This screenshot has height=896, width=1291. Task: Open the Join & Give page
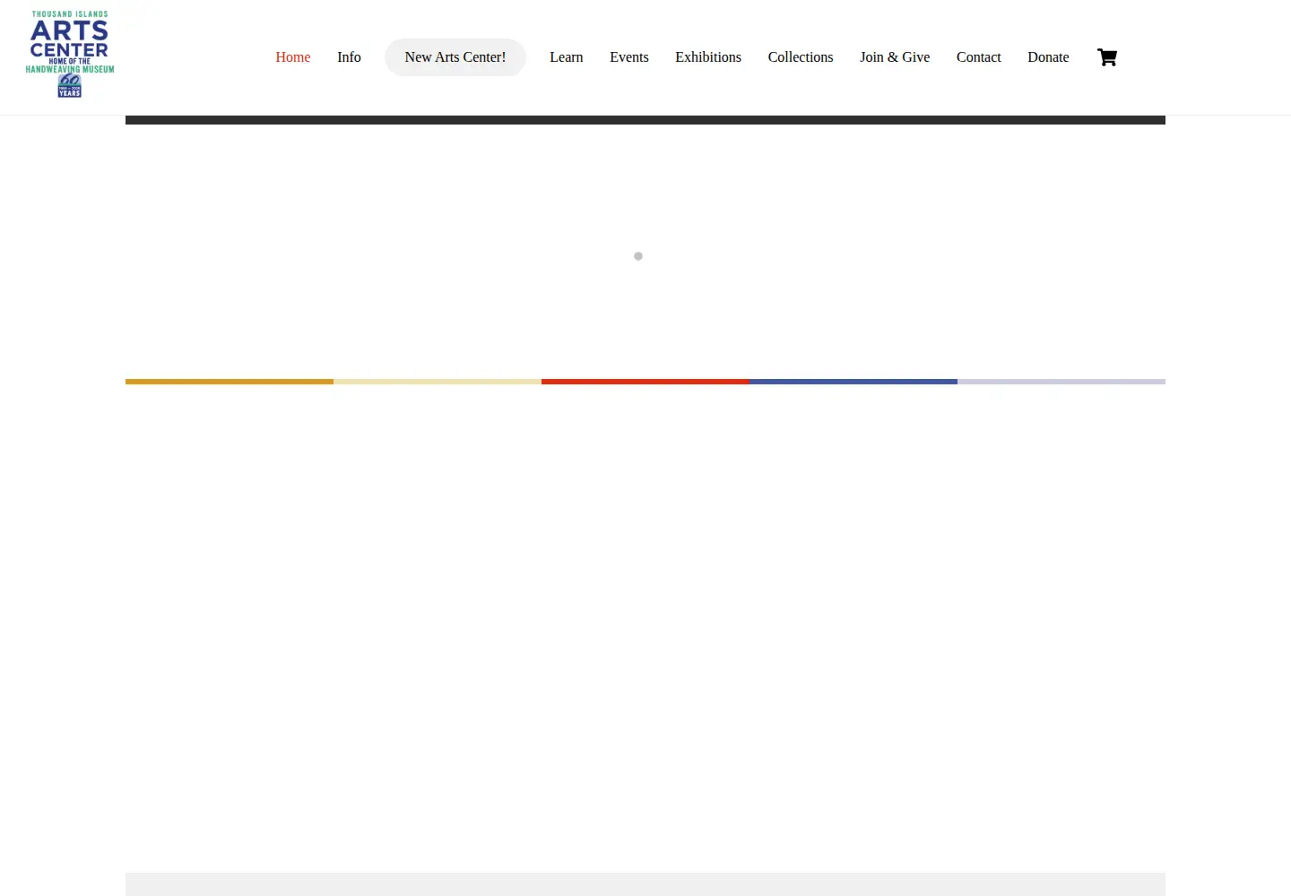point(895,57)
